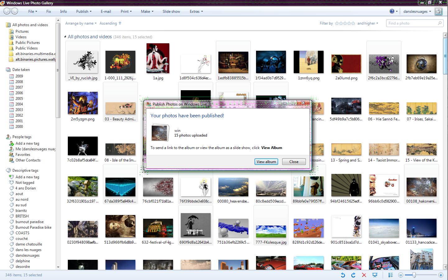Screen dimensions: 448x280
Task: Open danslesnuages account dropdown
Action: 417,12
